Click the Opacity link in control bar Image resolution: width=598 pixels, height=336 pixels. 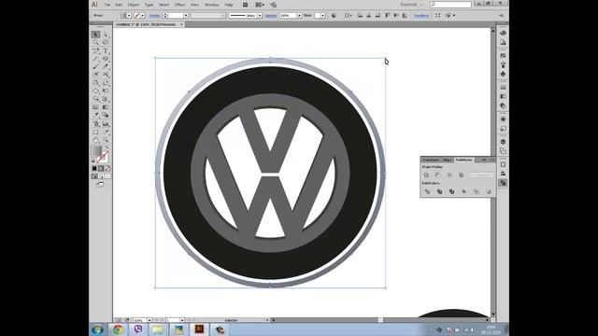(271, 16)
